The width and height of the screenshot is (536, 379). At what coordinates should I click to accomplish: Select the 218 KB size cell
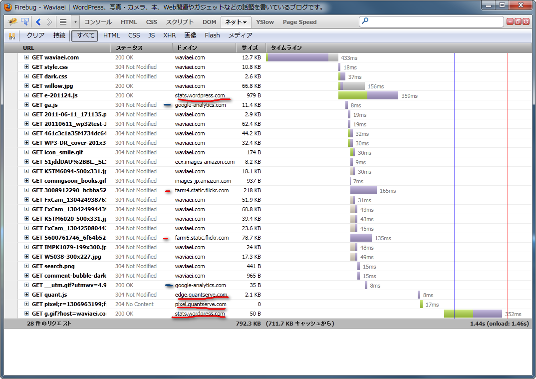point(251,190)
